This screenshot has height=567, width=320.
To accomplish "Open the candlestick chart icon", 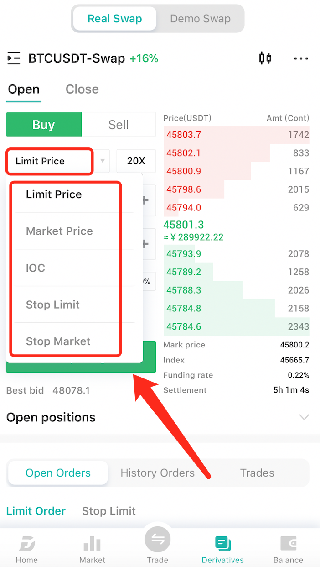I will pyautogui.click(x=265, y=58).
